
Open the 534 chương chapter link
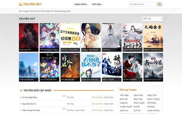(x=97, y=104)
